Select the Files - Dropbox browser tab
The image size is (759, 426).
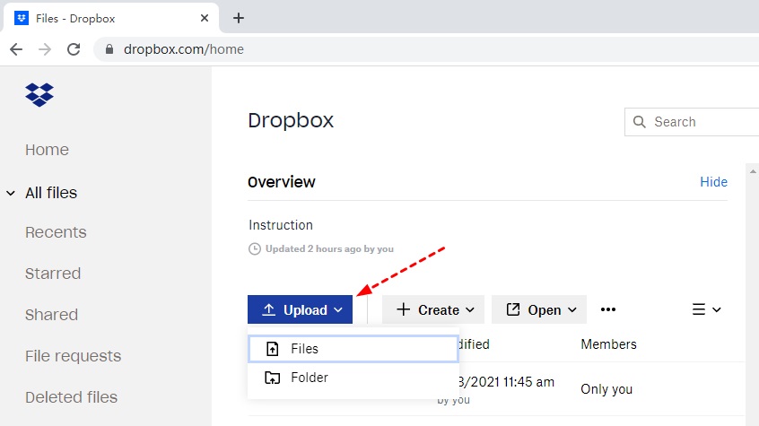coord(111,19)
